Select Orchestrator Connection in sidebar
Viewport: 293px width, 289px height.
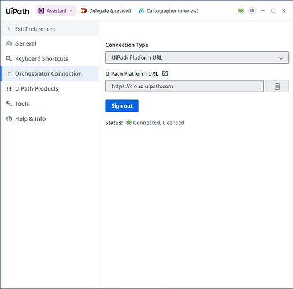point(50,73)
